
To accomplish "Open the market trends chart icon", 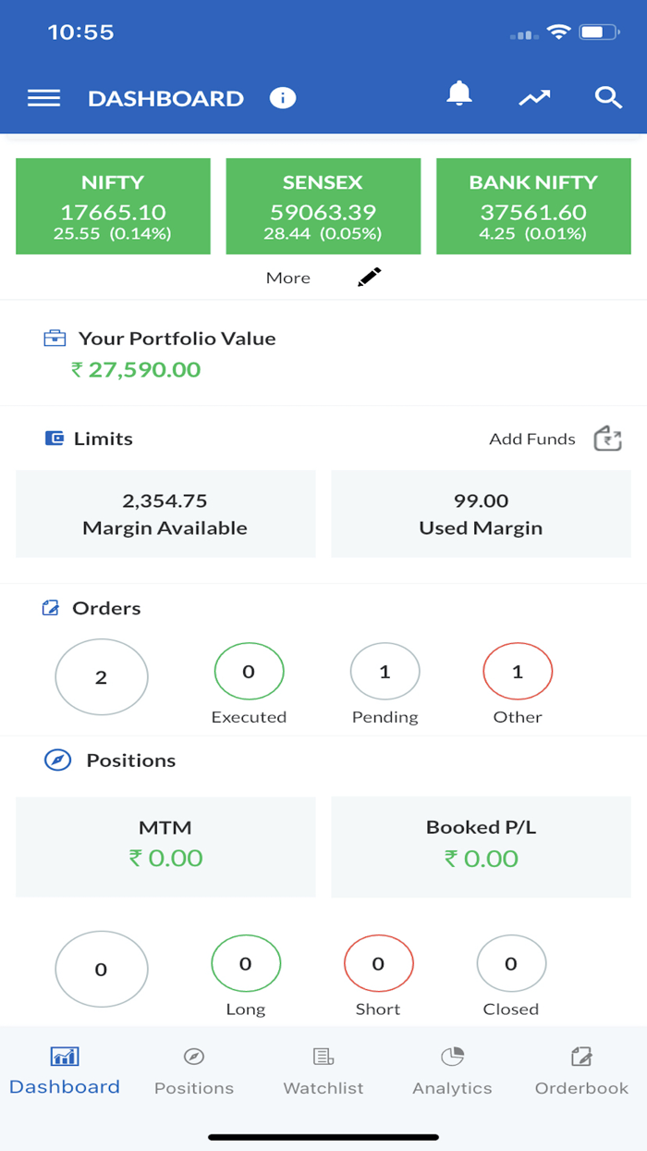I will [534, 98].
